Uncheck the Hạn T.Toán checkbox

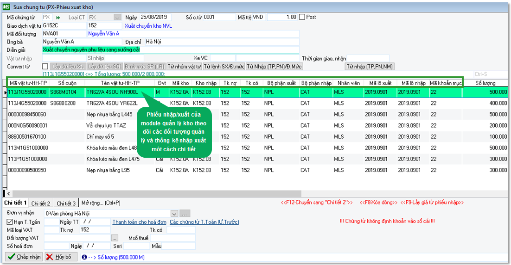(10, 222)
